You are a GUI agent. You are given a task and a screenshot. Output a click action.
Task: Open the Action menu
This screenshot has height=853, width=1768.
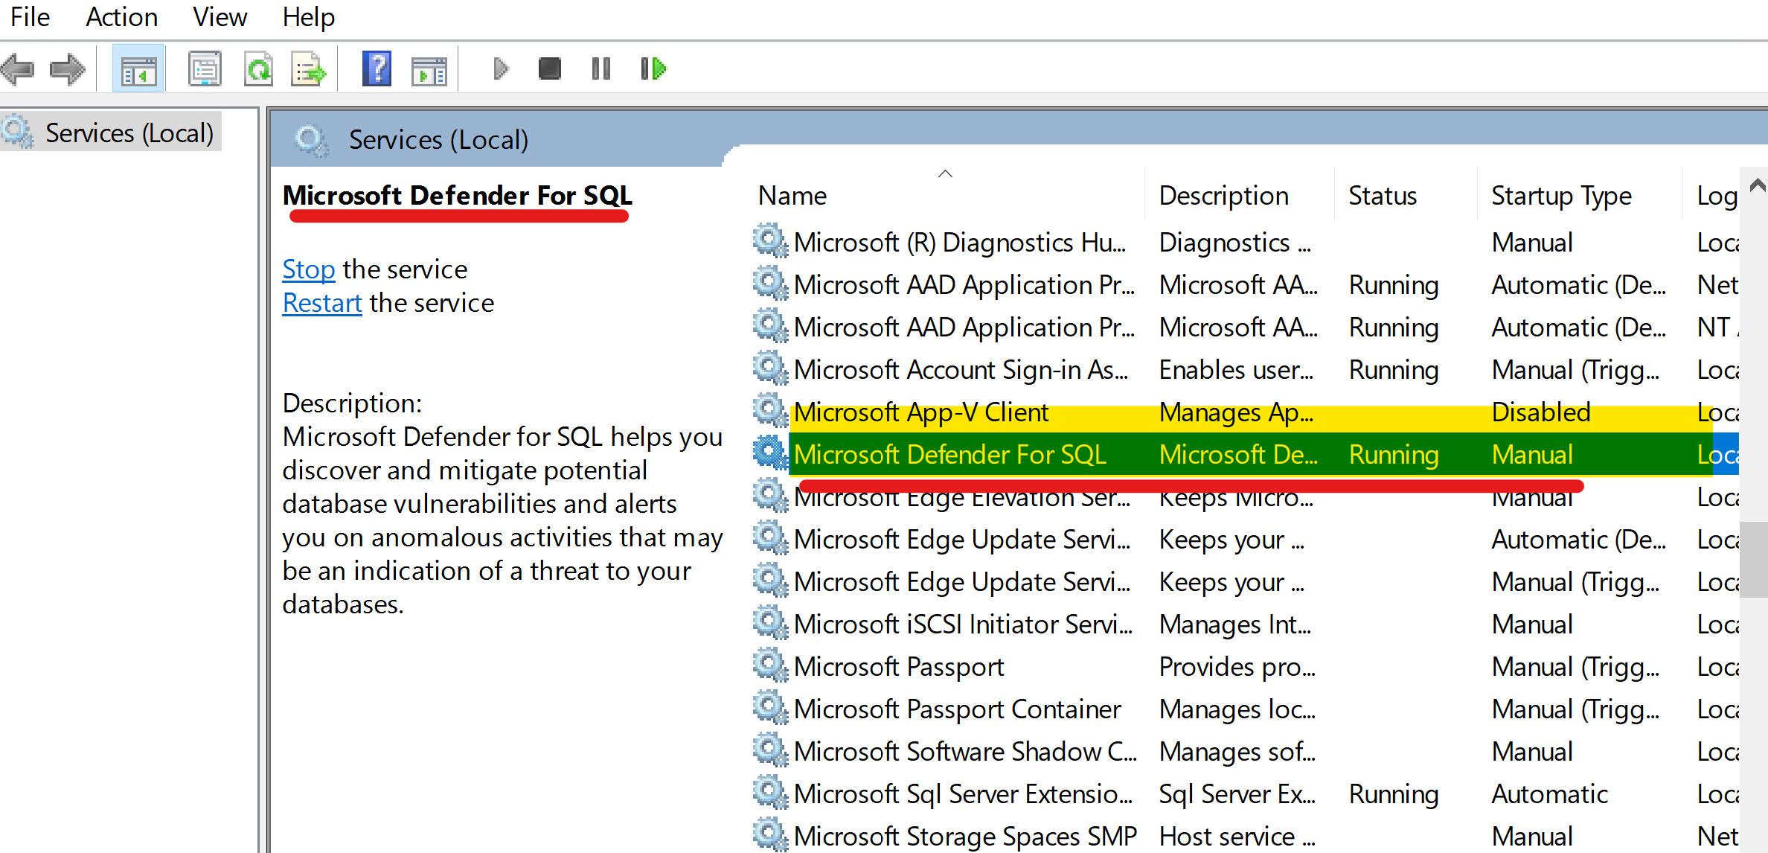point(122,17)
